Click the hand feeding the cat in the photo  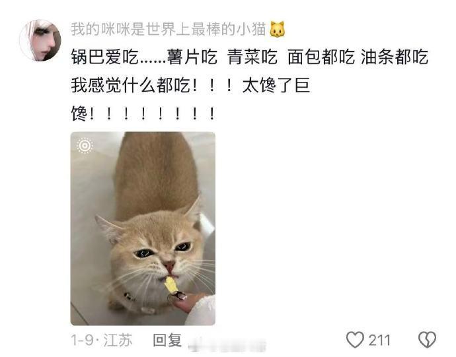point(190,304)
